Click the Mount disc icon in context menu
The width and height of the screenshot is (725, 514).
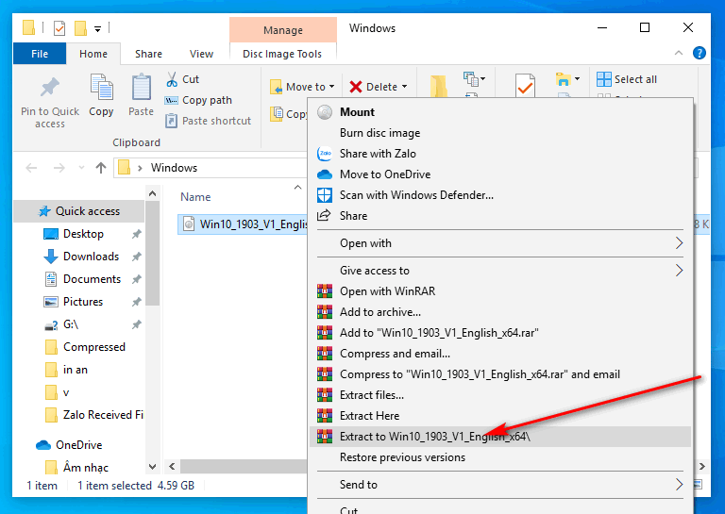325,111
